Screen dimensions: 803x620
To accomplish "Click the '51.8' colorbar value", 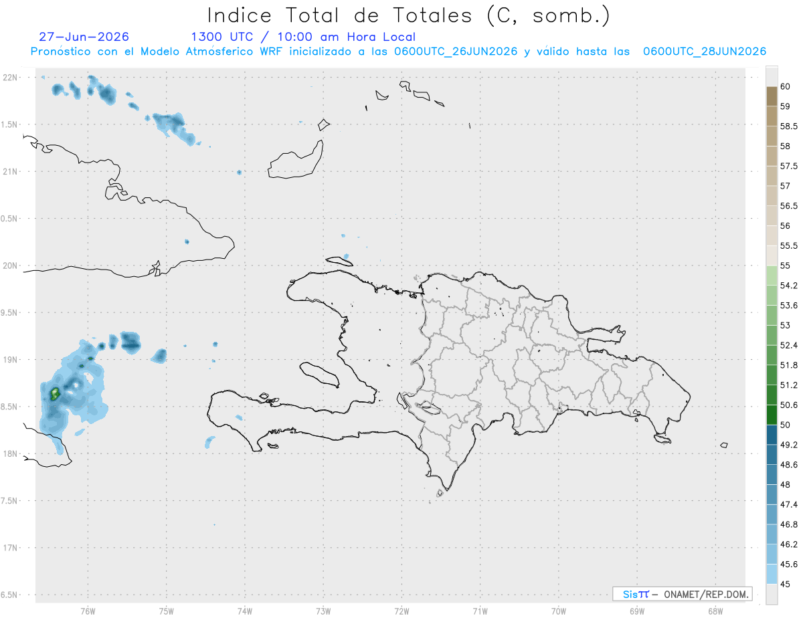I will (x=788, y=365).
